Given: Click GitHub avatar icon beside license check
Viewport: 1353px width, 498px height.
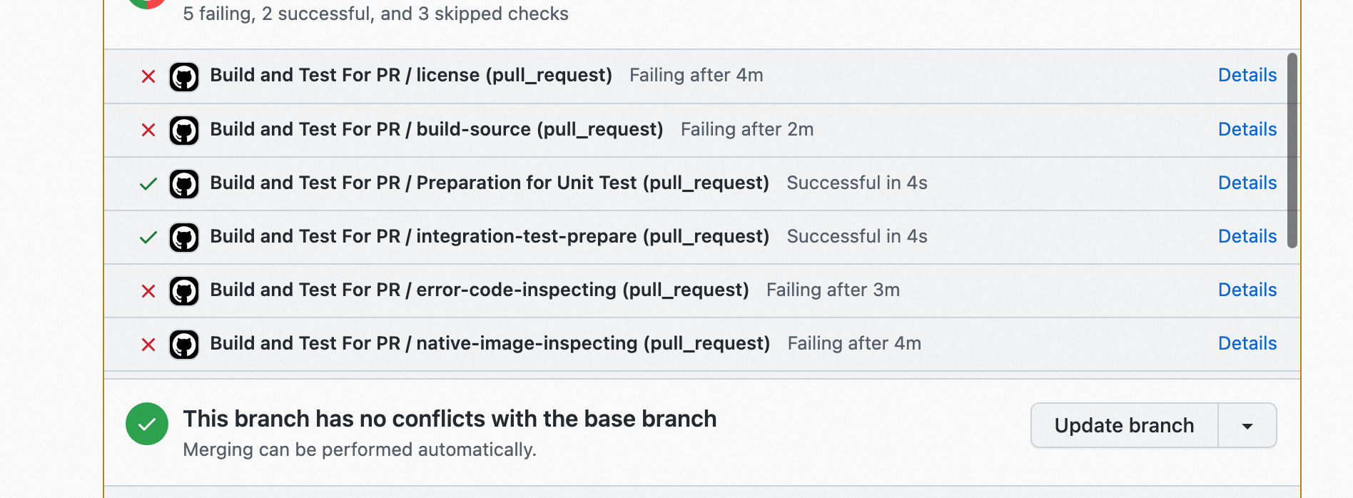Looking at the screenshot, I should (184, 76).
